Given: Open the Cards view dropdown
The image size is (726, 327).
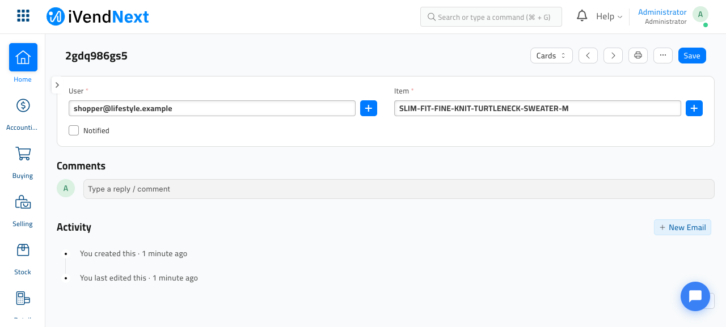Looking at the screenshot, I should tap(551, 56).
